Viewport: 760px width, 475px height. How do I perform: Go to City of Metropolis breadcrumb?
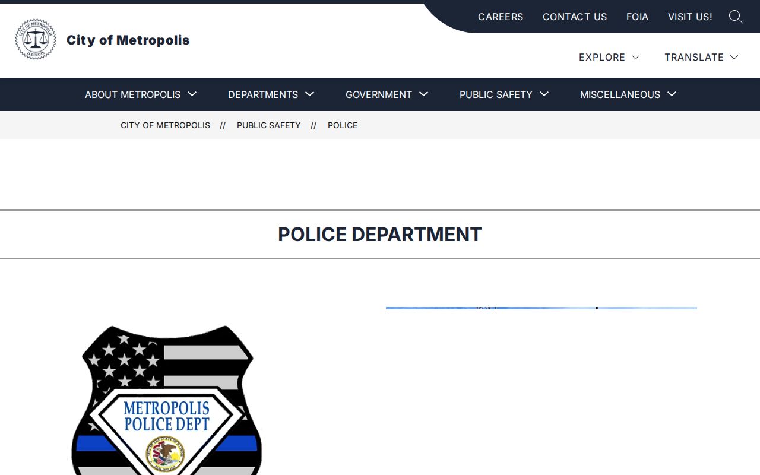(165, 125)
